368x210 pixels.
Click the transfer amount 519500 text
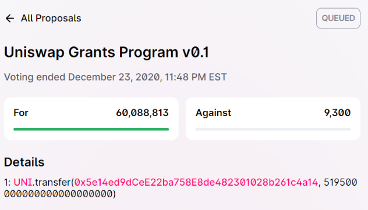(340, 182)
